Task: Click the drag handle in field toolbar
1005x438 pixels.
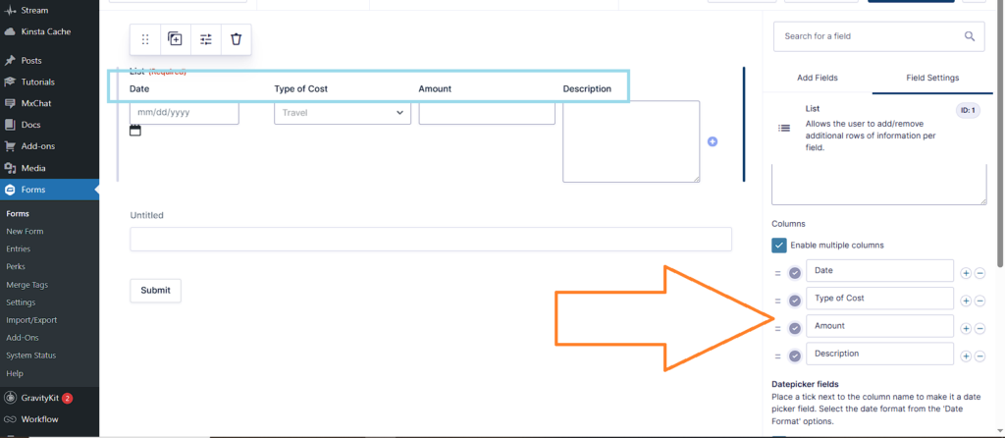Action: 145,39
